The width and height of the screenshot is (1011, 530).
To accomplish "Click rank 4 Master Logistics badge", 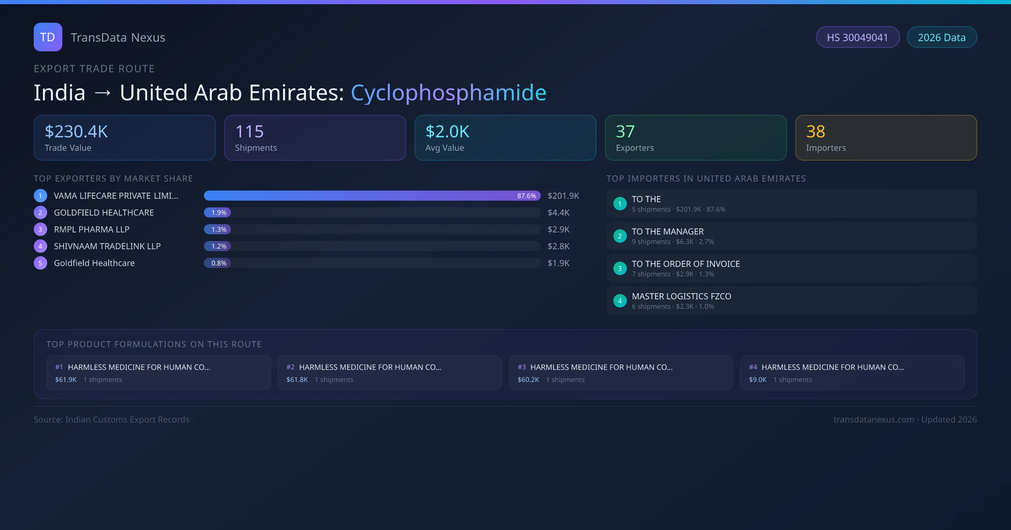I will click(x=620, y=301).
